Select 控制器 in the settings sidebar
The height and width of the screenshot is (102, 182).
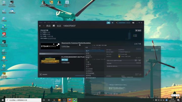click(x=88, y=75)
